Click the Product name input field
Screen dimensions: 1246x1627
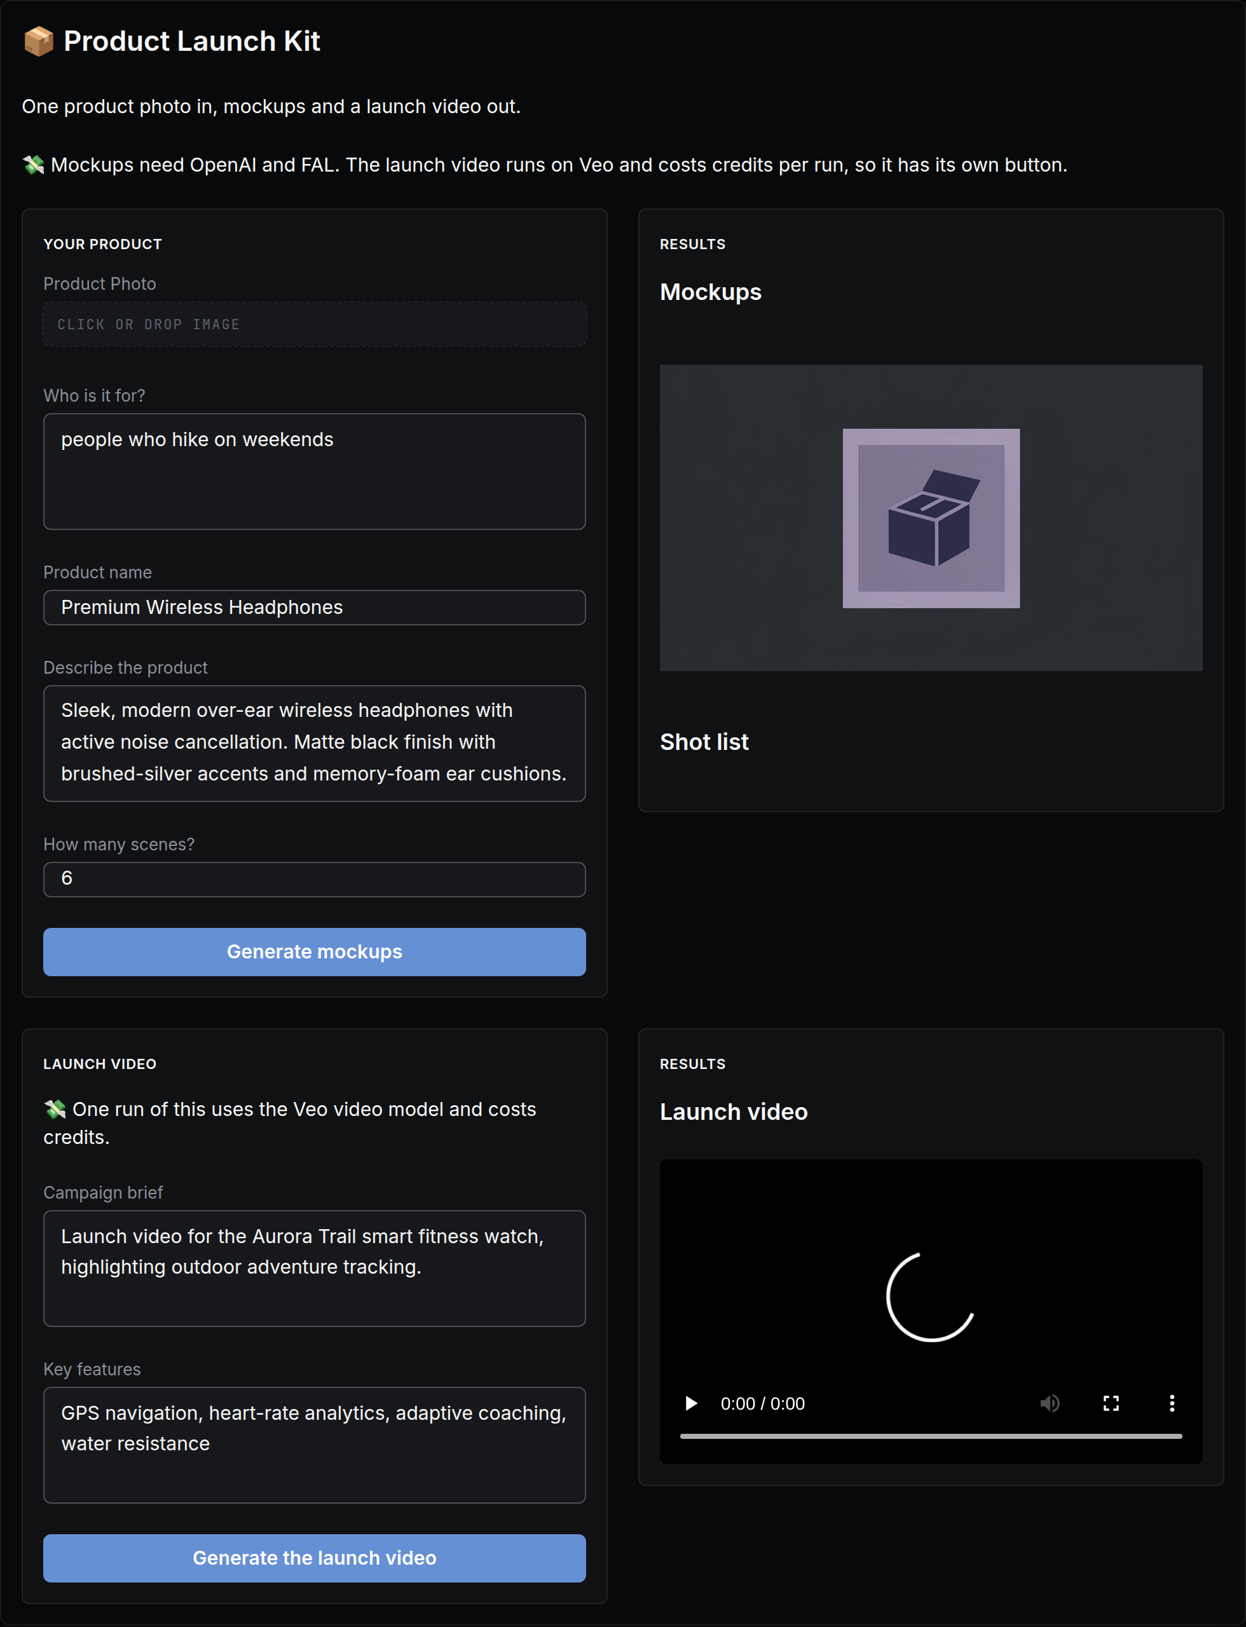315,608
